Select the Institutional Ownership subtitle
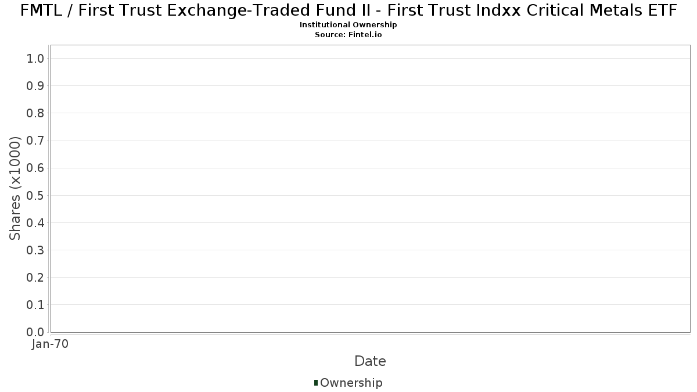Image resolution: width=697 pixels, height=392 pixels. pos(348,25)
